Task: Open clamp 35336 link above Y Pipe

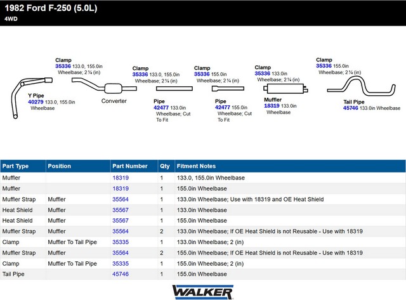Action: tap(63, 66)
